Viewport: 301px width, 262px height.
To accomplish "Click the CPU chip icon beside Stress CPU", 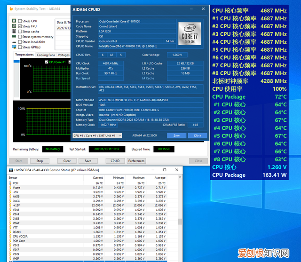I will pos(14,21).
